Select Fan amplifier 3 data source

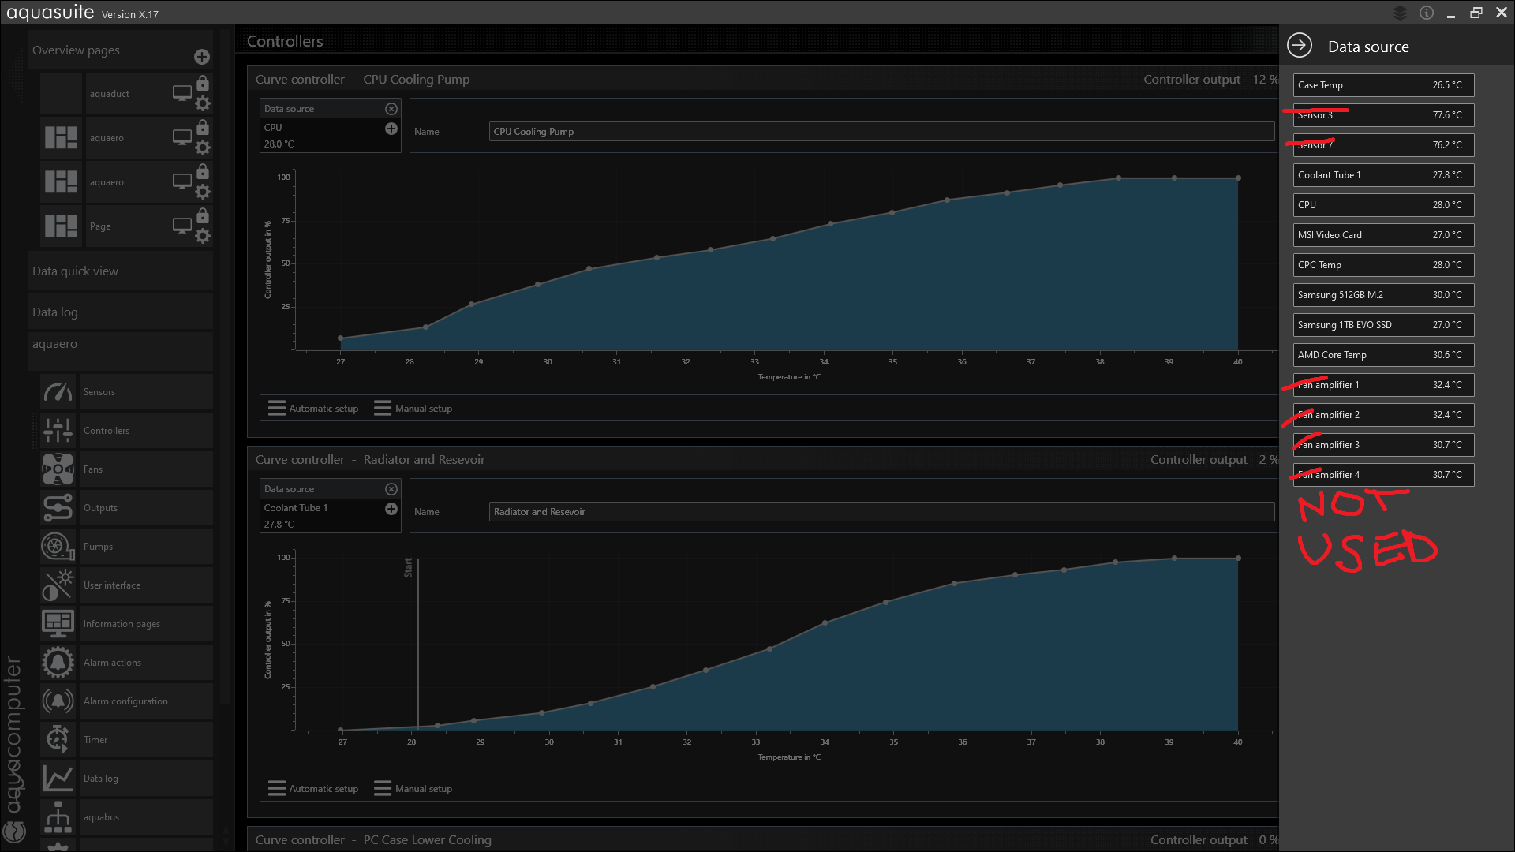pos(1383,445)
